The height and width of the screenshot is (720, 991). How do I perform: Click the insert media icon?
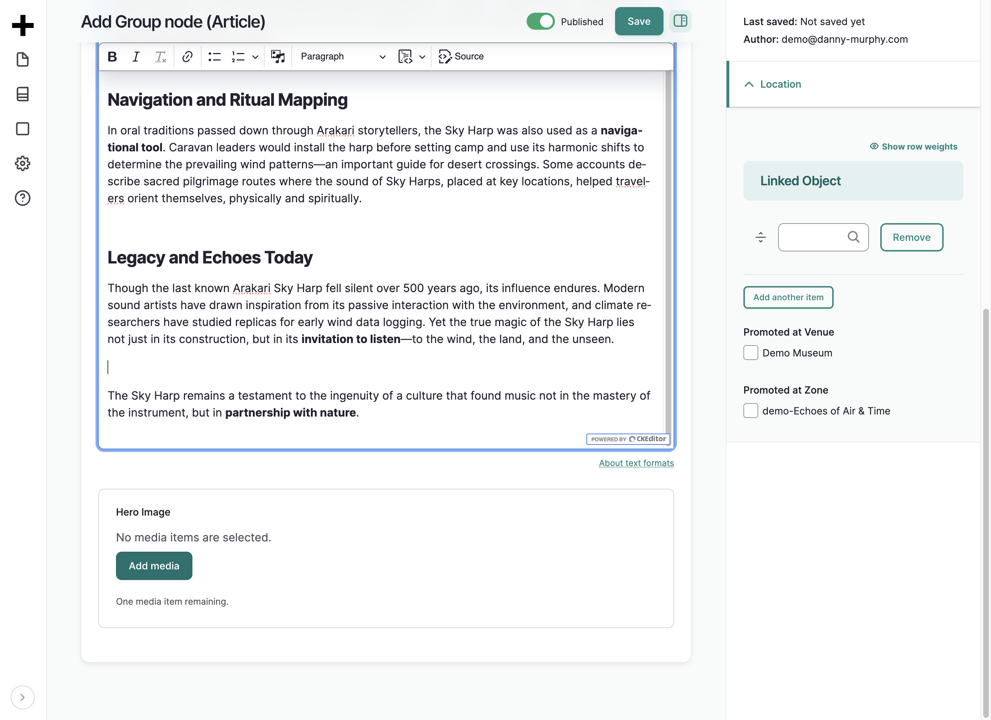tap(278, 56)
